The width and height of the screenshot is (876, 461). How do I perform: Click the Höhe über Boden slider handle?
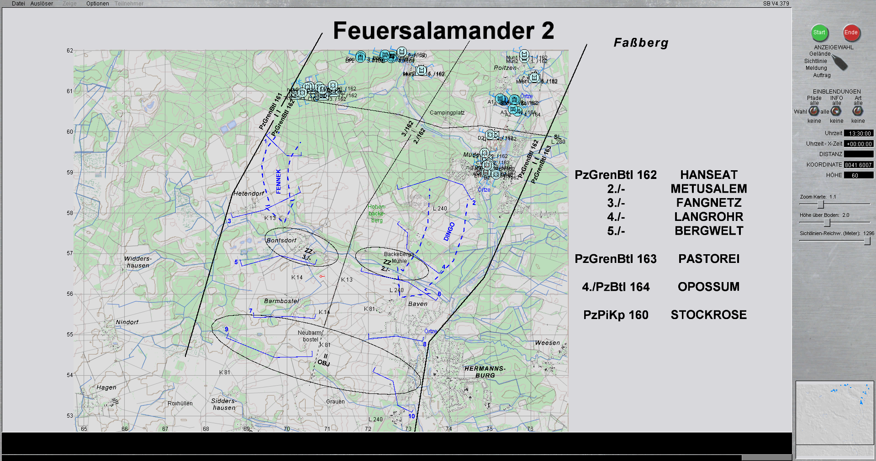click(x=827, y=223)
